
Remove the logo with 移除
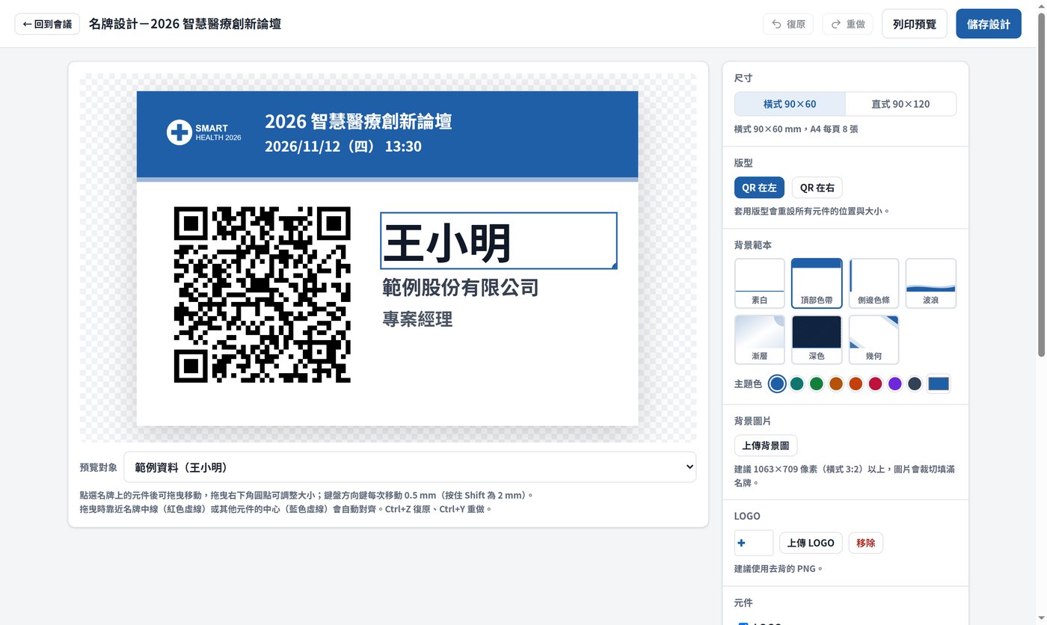pyautogui.click(x=866, y=543)
